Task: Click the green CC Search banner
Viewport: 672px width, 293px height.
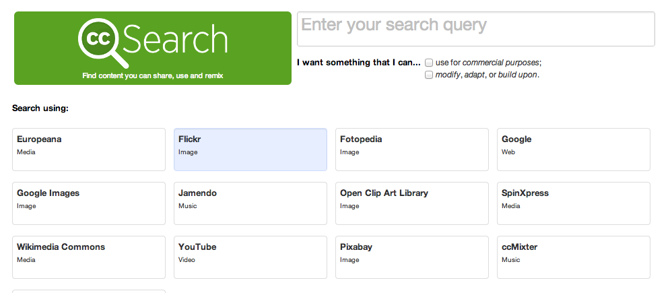Action: (x=153, y=48)
